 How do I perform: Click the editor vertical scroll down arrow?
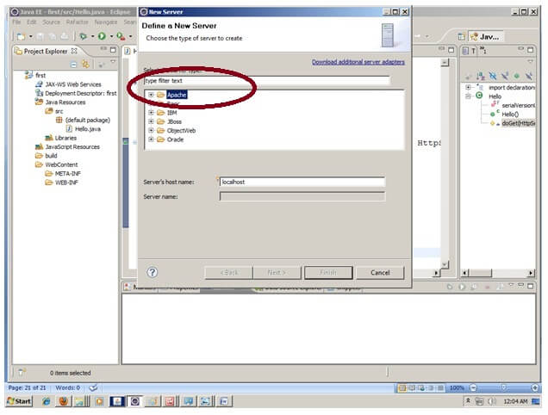445,265
